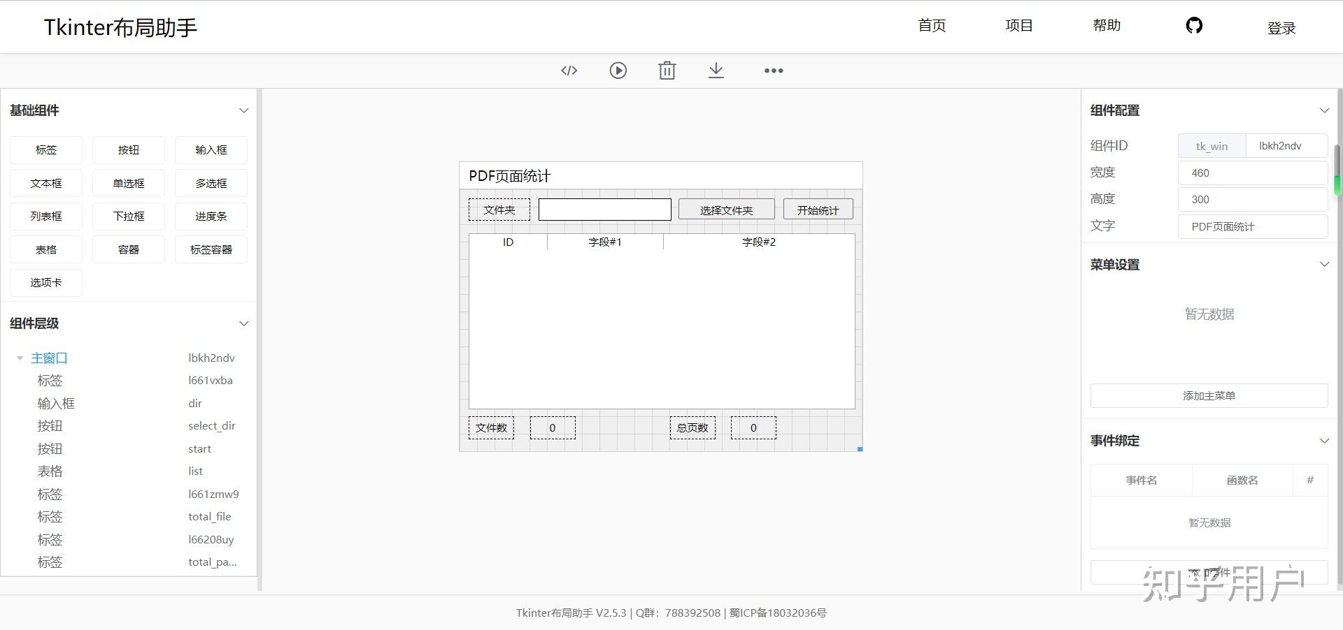Select the start button tree node
Viewport: 1343px width, 630px height.
(x=199, y=448)
